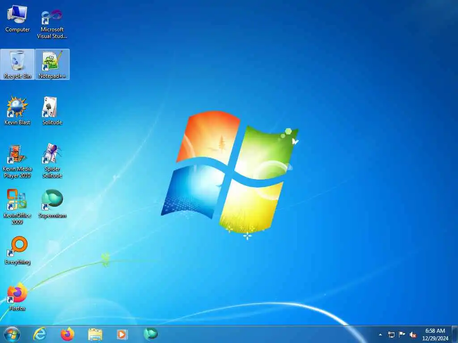Open Windows Explorer from the taskbar
The width and height of the screenshot is (458, 343).
(95, 335)
